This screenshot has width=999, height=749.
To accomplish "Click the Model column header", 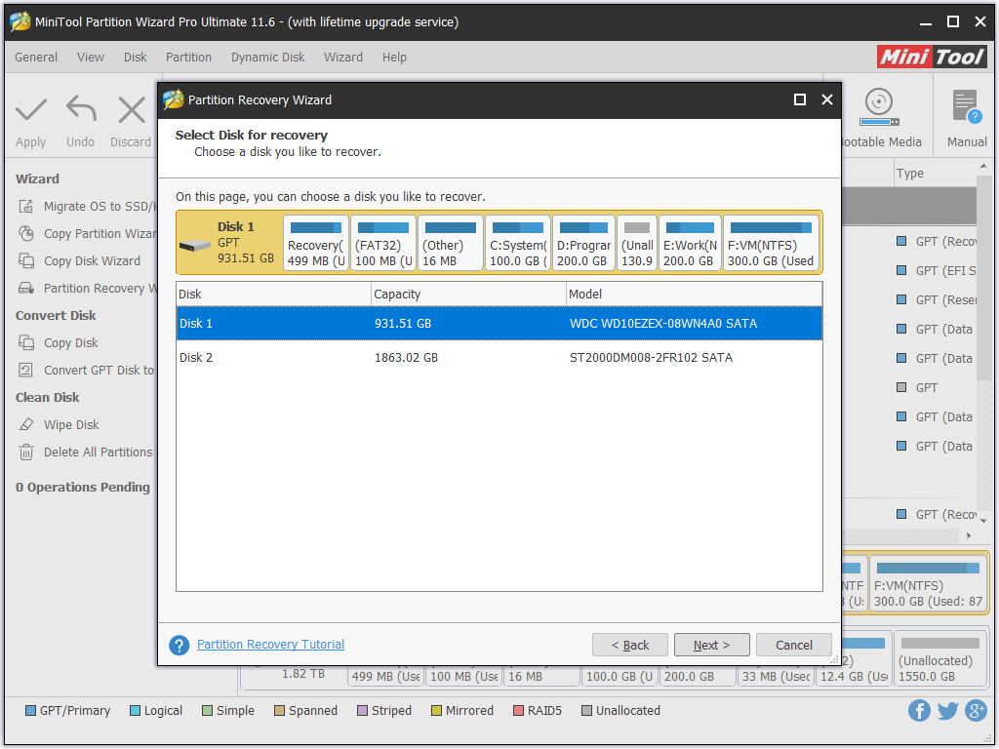I will [695, 295].
